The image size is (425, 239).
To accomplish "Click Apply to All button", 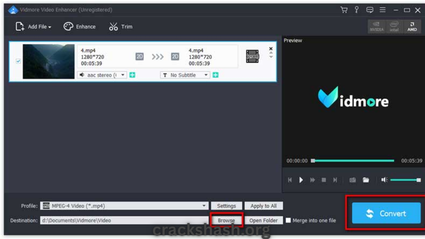I will (x=264, y=206).
